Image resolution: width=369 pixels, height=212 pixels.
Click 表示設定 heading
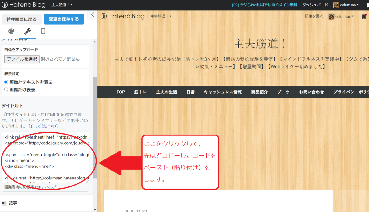coord(12,74)
